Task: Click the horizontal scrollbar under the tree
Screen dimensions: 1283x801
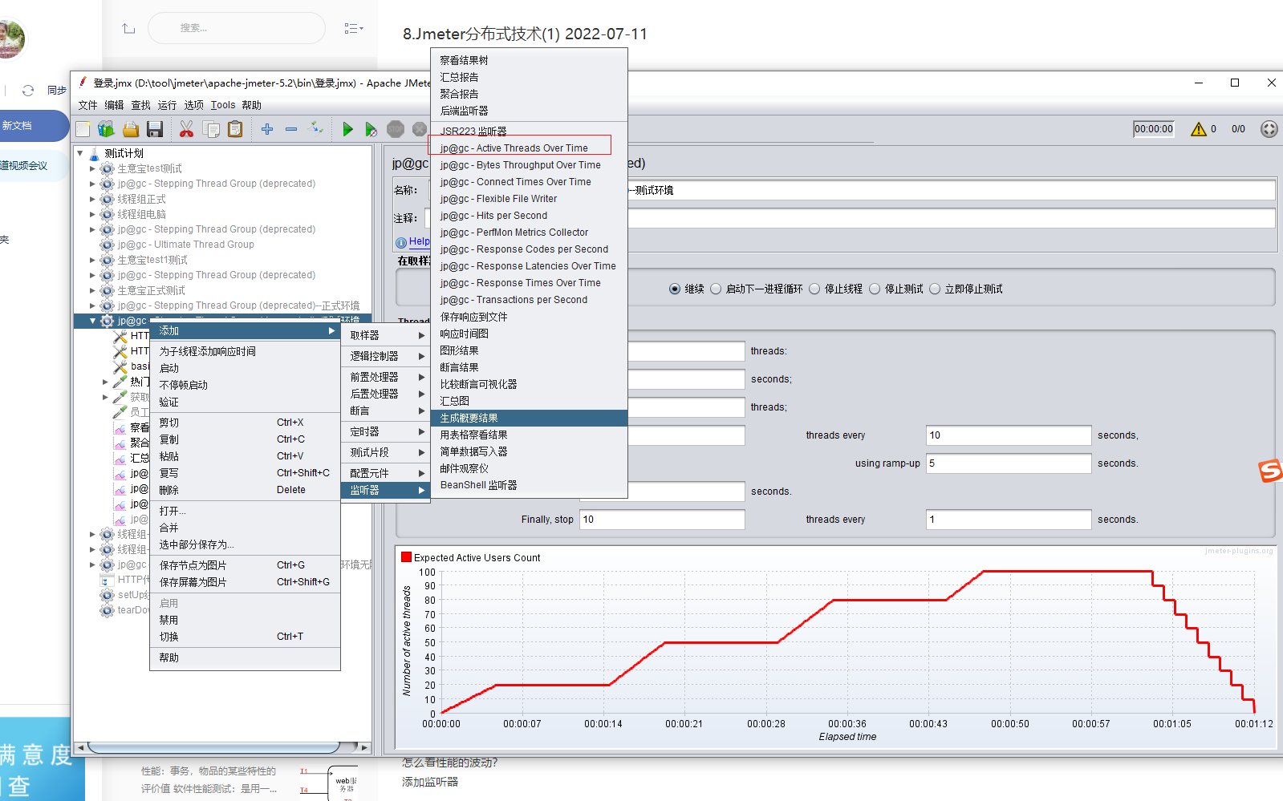Action: (x=213, y=747)
